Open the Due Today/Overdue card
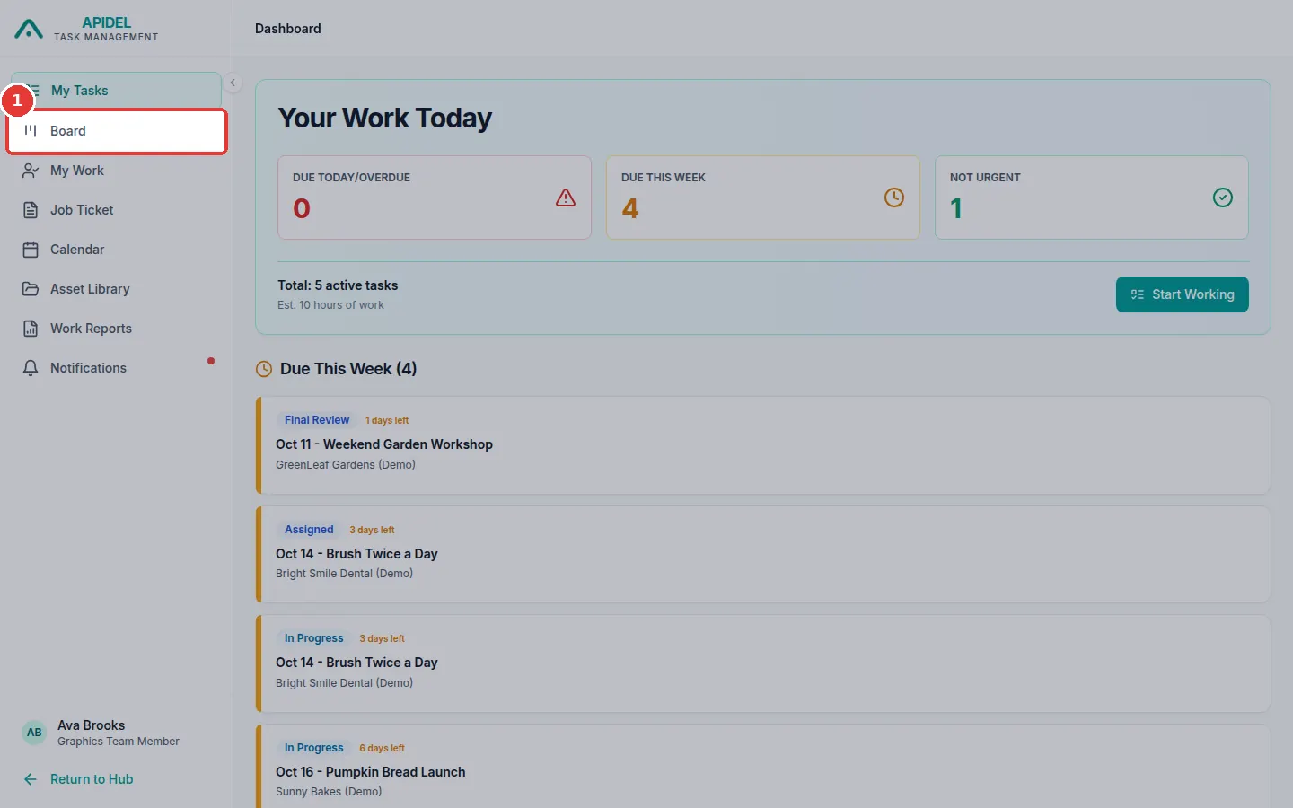This screenshot has height=808, width=1293. [435, 198]
